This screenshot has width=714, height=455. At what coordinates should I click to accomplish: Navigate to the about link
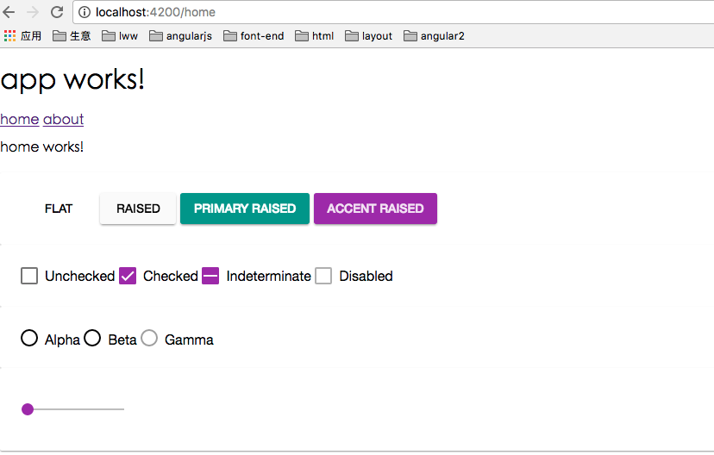point(63,119)
